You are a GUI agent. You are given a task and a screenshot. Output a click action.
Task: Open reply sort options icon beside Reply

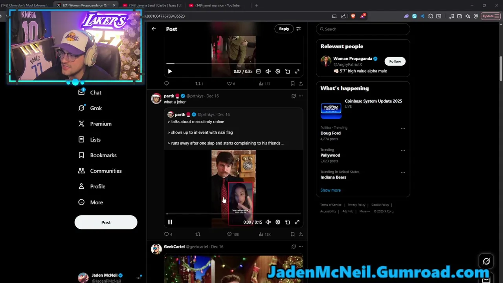(298, 29)
